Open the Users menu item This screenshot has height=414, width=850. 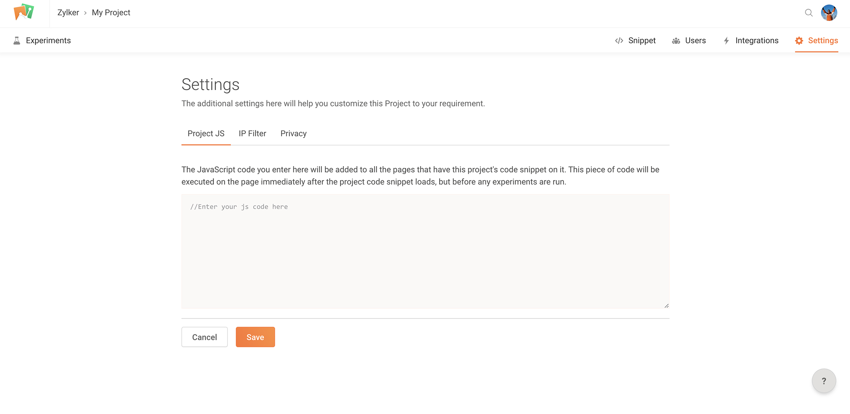[x=689, y=41]
